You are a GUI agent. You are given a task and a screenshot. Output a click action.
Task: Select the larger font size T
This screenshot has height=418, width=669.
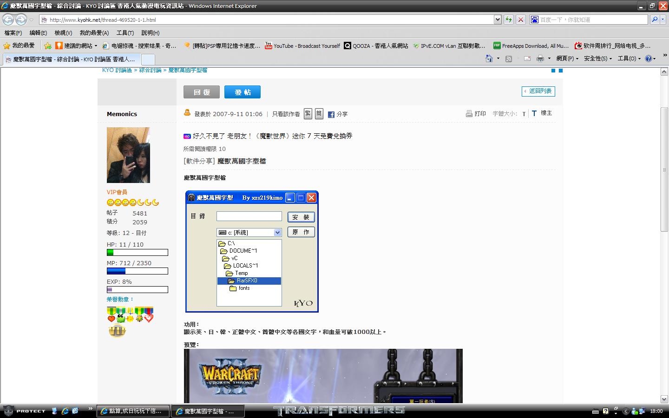[534, 113]
